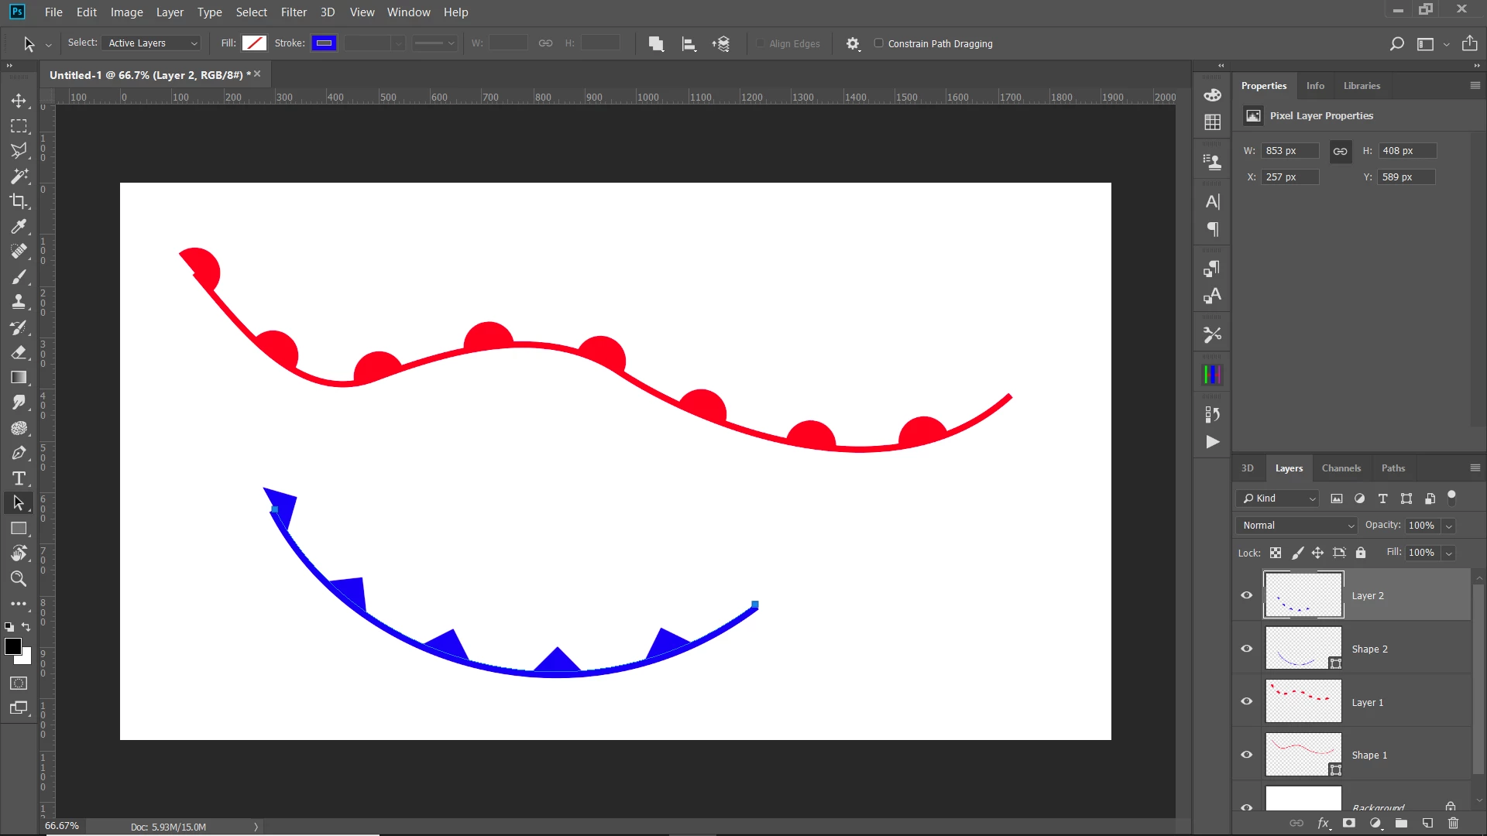Click the blue Stroke color swatch
Image resolution: width=1487 pixels, height=836 pixels.
pyautogui.click(x=324, y=43)
